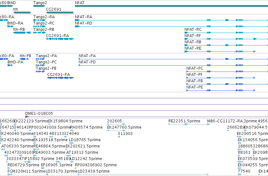The width and height of the screenshot is (268, 176).
Task: Select EST label 202605
Action: [115, 121]
